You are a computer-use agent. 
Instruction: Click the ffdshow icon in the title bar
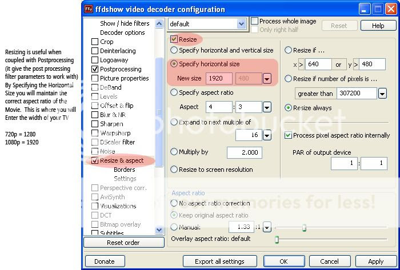pyautogui.click(x=89, y=9)
